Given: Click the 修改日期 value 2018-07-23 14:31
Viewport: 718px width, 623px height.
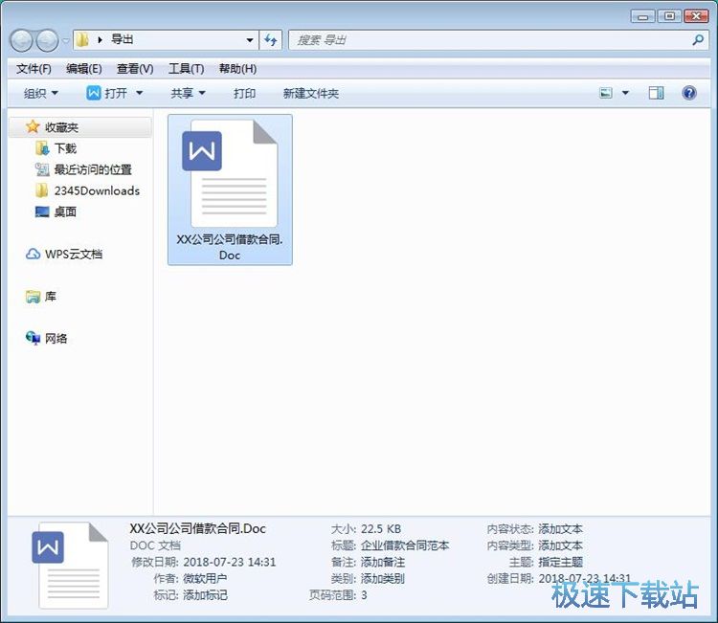Looking at the screenshot, I should click(230, 562).
